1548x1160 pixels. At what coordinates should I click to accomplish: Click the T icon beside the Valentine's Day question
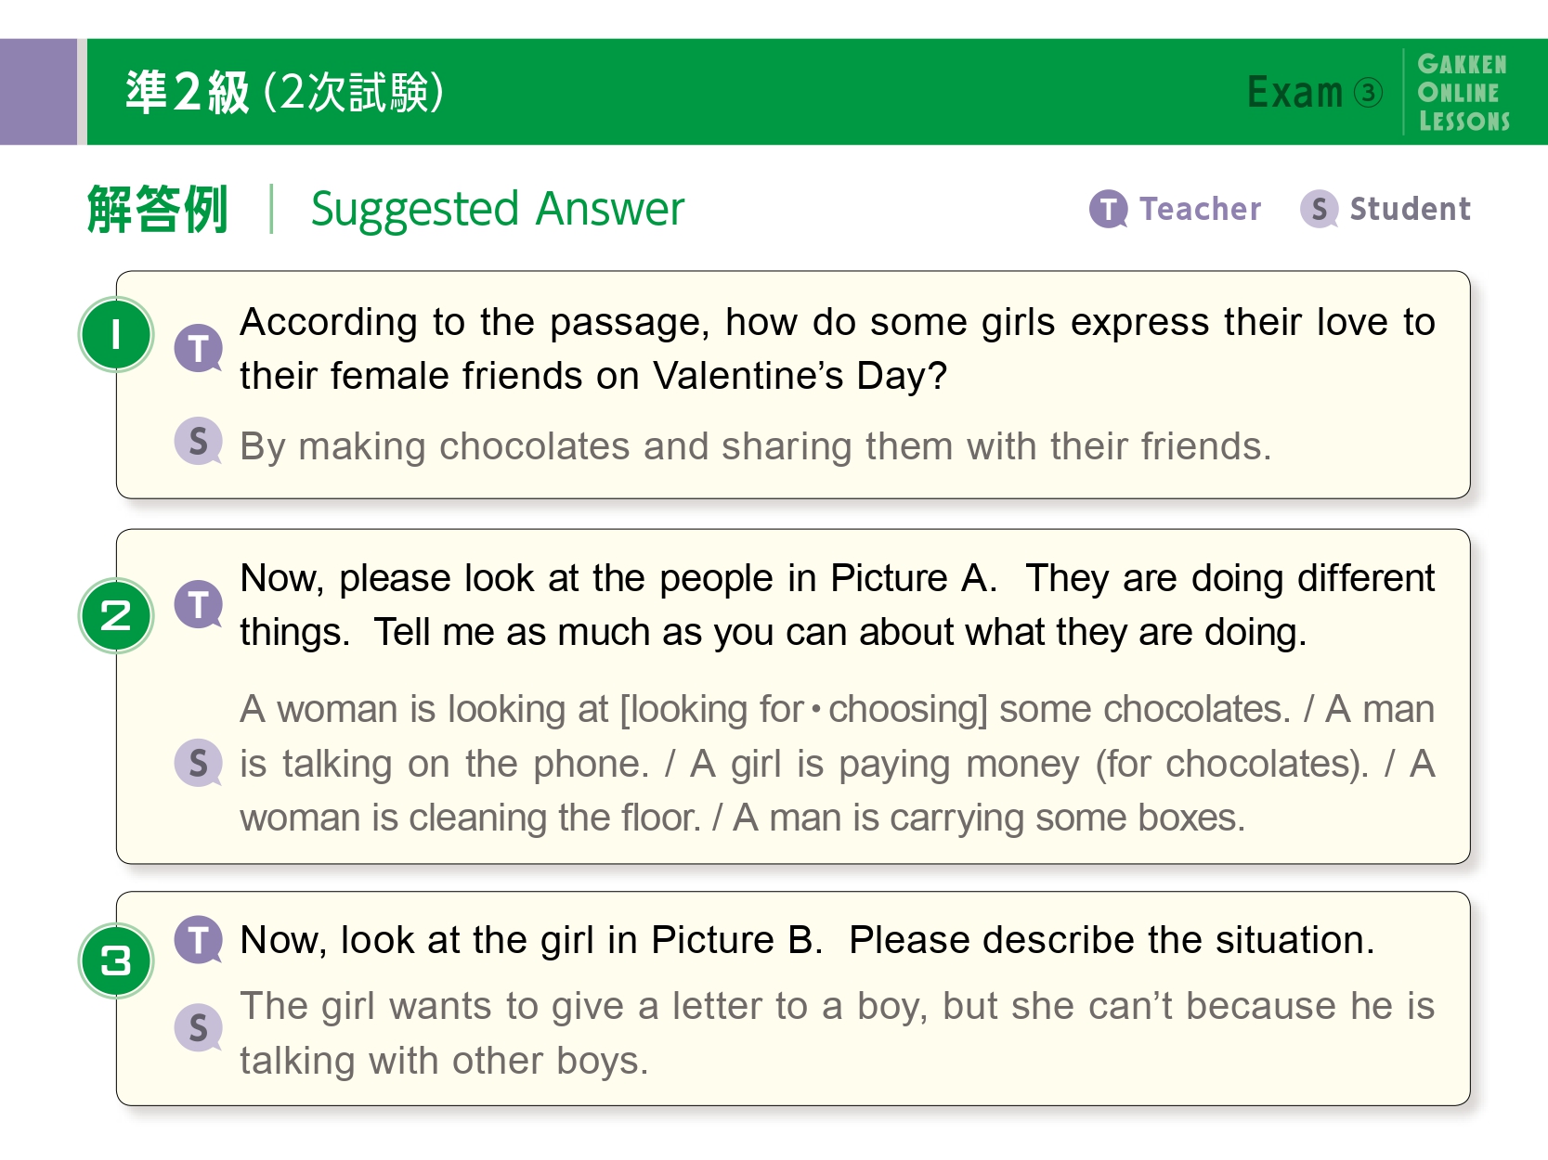199,348
